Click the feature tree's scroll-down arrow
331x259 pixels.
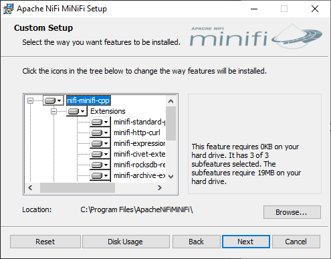(x=171, y=177)
